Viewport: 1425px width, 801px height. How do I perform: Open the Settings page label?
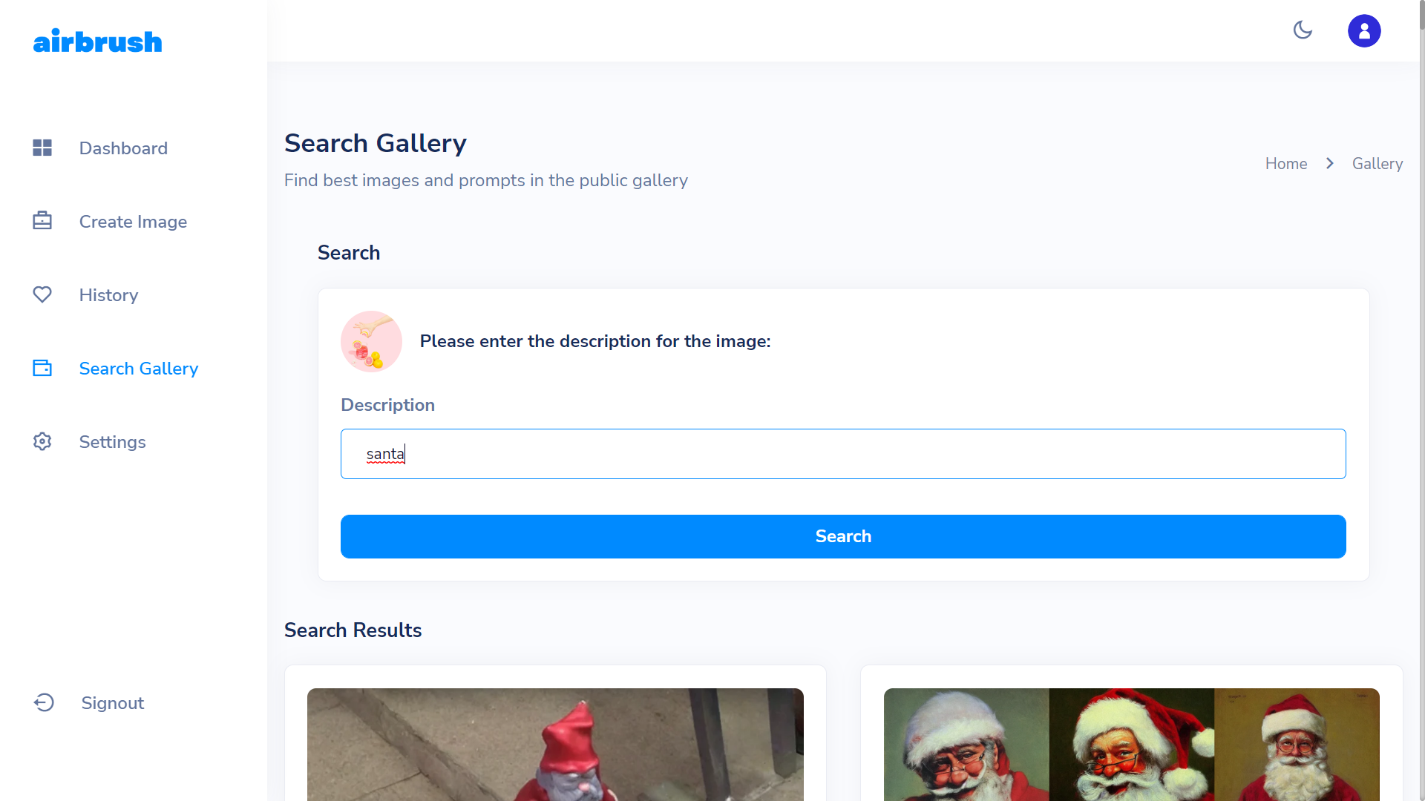[x=112, y=442]
